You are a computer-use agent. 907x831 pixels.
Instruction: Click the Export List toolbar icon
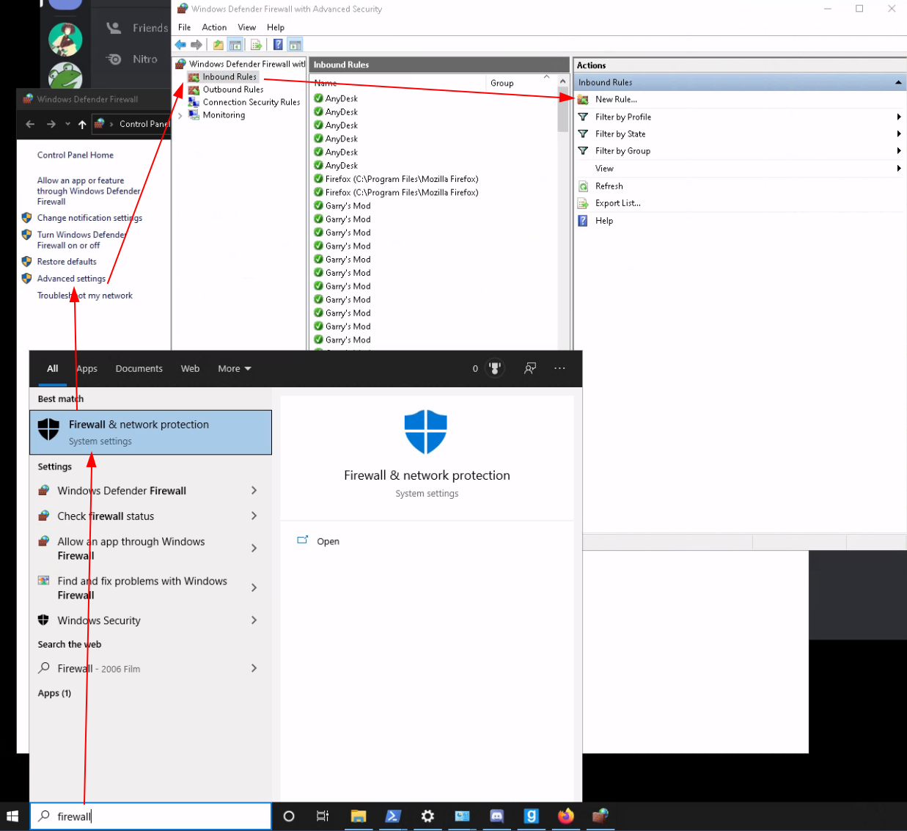point(256,45)
